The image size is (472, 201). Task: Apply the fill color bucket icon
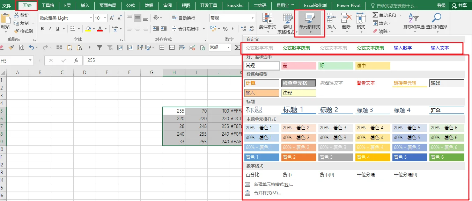pos(88,29)
